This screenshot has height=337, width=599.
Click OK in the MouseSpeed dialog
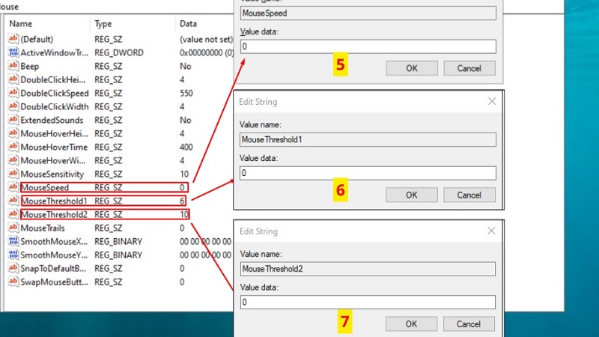(x=411, y=68)
